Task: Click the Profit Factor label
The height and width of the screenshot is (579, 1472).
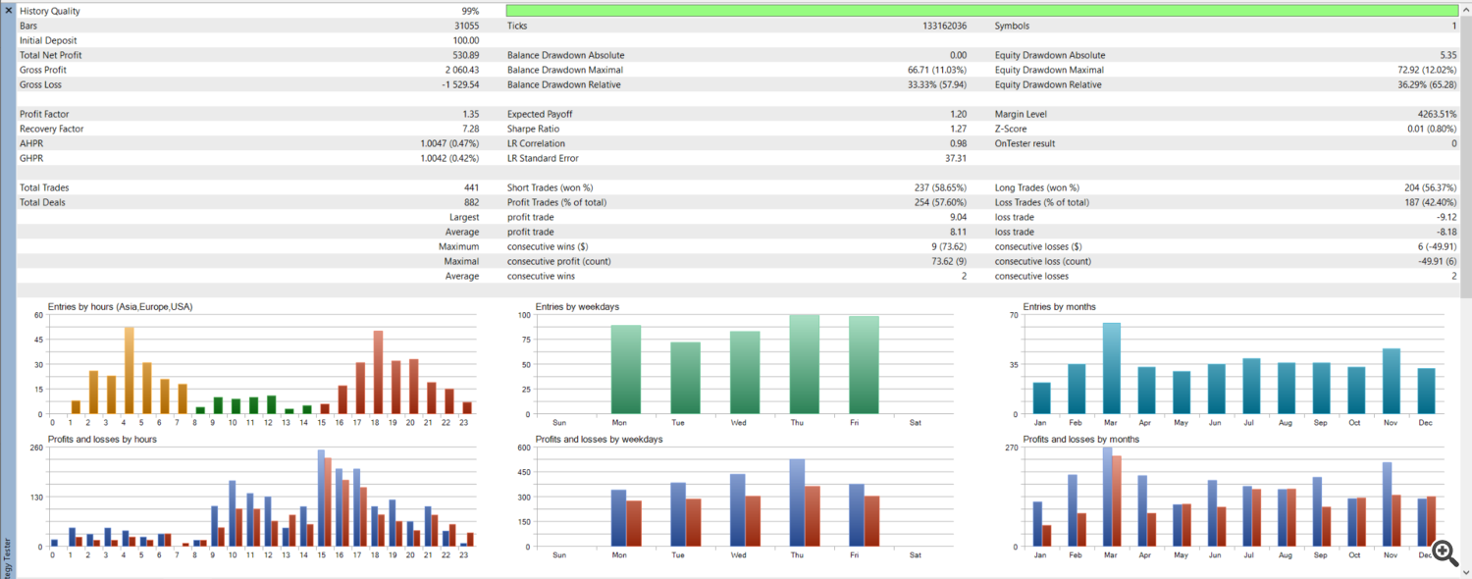Action: (x=44, y=114)
